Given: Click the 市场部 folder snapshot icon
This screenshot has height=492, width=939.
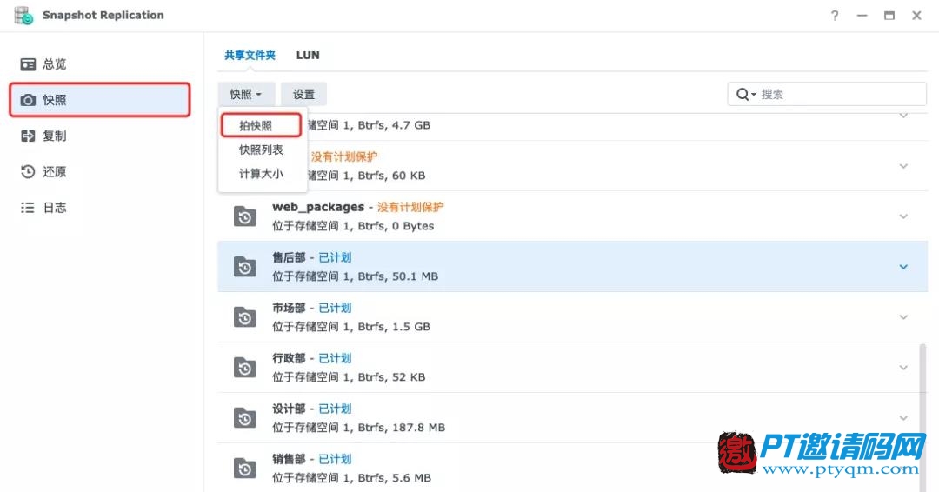Looking at the screenshot, I should coord(245,317).
